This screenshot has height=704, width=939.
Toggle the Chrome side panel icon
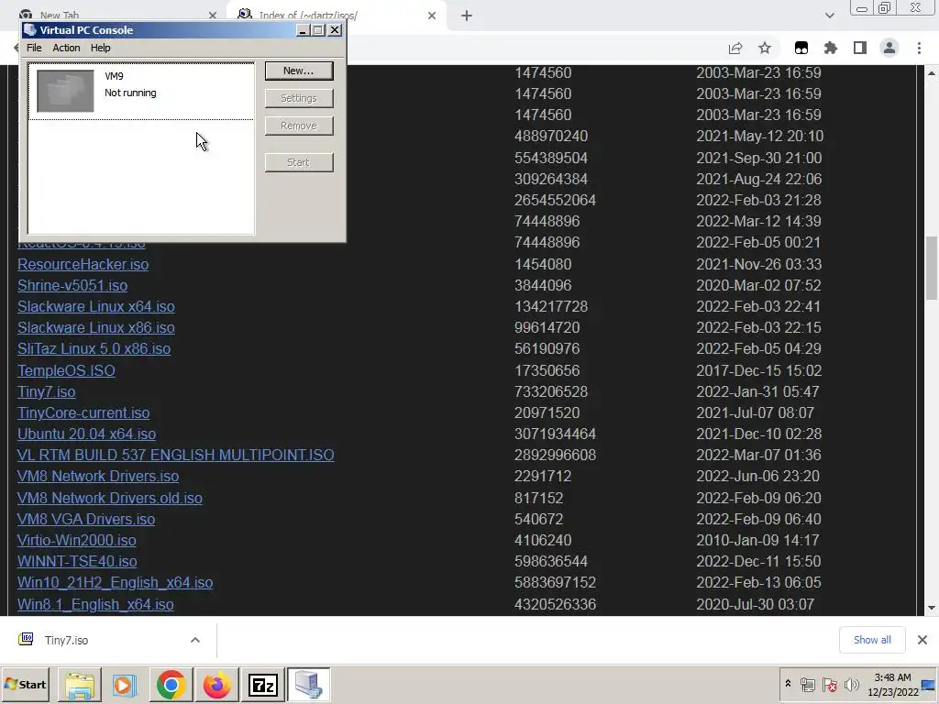point(860,48)
